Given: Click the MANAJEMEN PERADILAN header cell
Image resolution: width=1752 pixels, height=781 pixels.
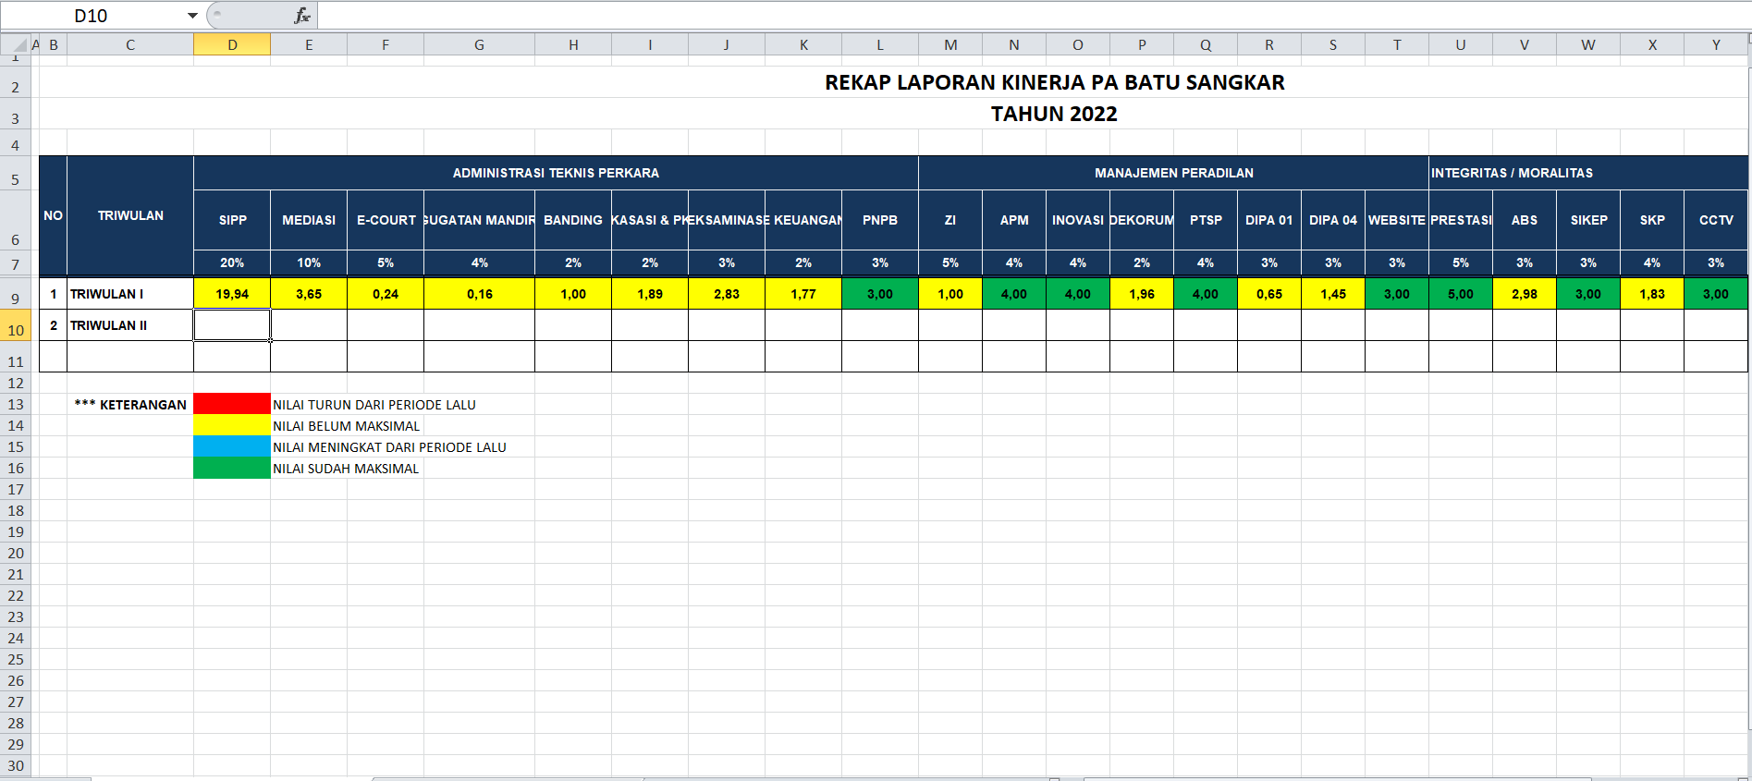Looking at the screenshot, I should coord(1174,173).
